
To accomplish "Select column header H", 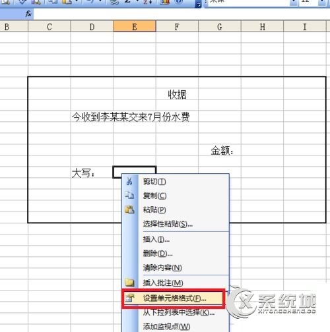I will tap(262, 27).
